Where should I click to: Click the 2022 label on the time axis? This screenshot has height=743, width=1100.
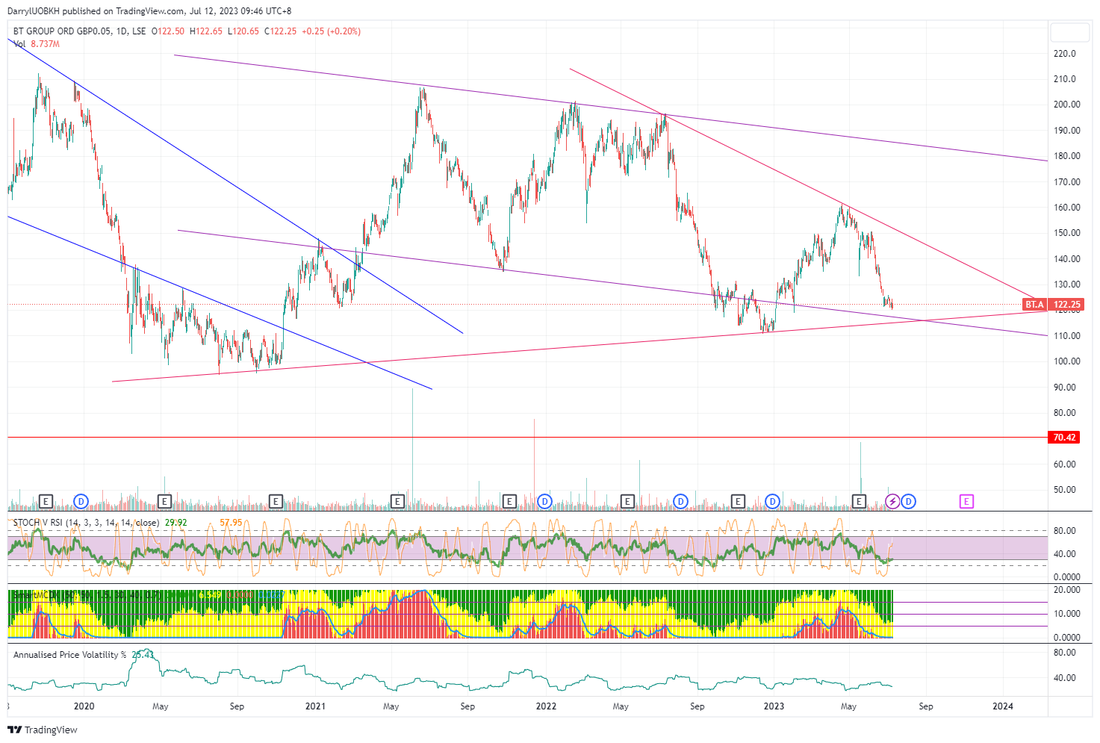546,706
